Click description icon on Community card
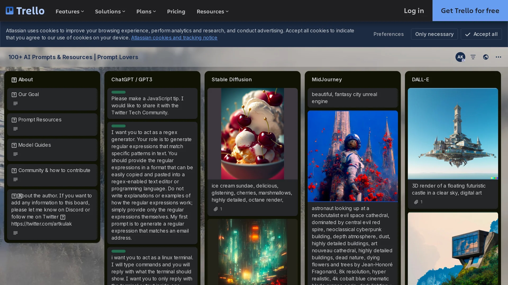 click(x=16, y=179)
